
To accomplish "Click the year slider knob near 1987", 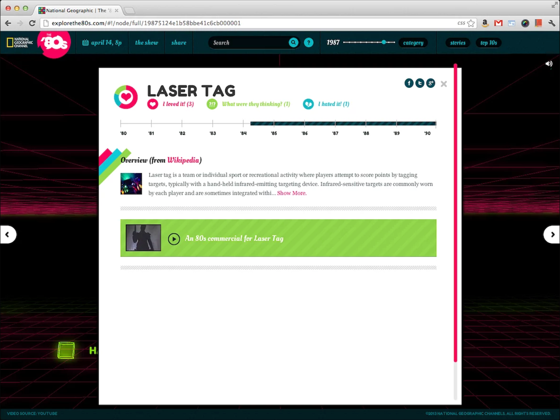I will coord(384,42).
